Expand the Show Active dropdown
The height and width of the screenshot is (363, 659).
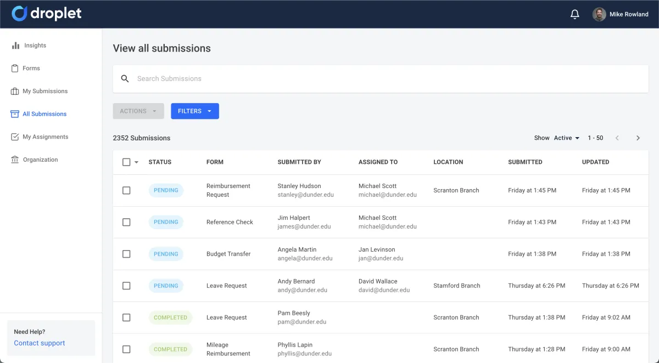pos(566,138)
